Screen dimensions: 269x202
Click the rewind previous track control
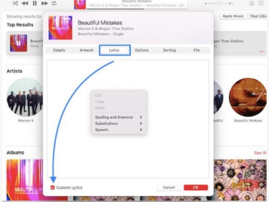tap(24, 4)
